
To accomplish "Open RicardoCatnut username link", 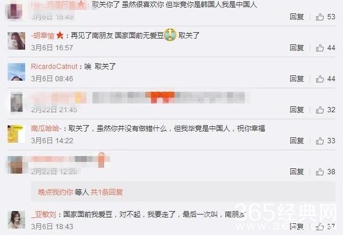I will click(x=54, y=67).
